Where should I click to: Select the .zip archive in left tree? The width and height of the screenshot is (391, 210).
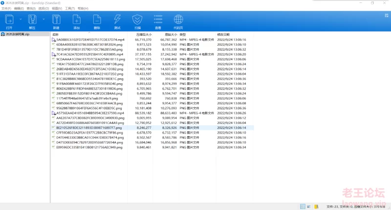pyautogui.click(x=18, y=34)
